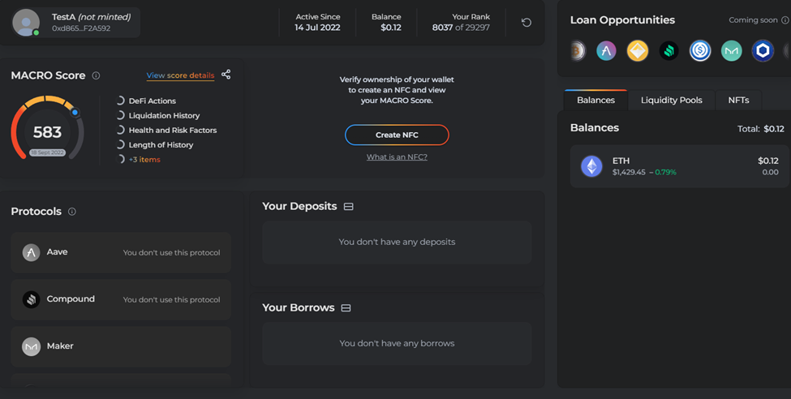Collapse the Your Deposits section icon
This screenshot has width=791, height=399.
click(349, 206)
